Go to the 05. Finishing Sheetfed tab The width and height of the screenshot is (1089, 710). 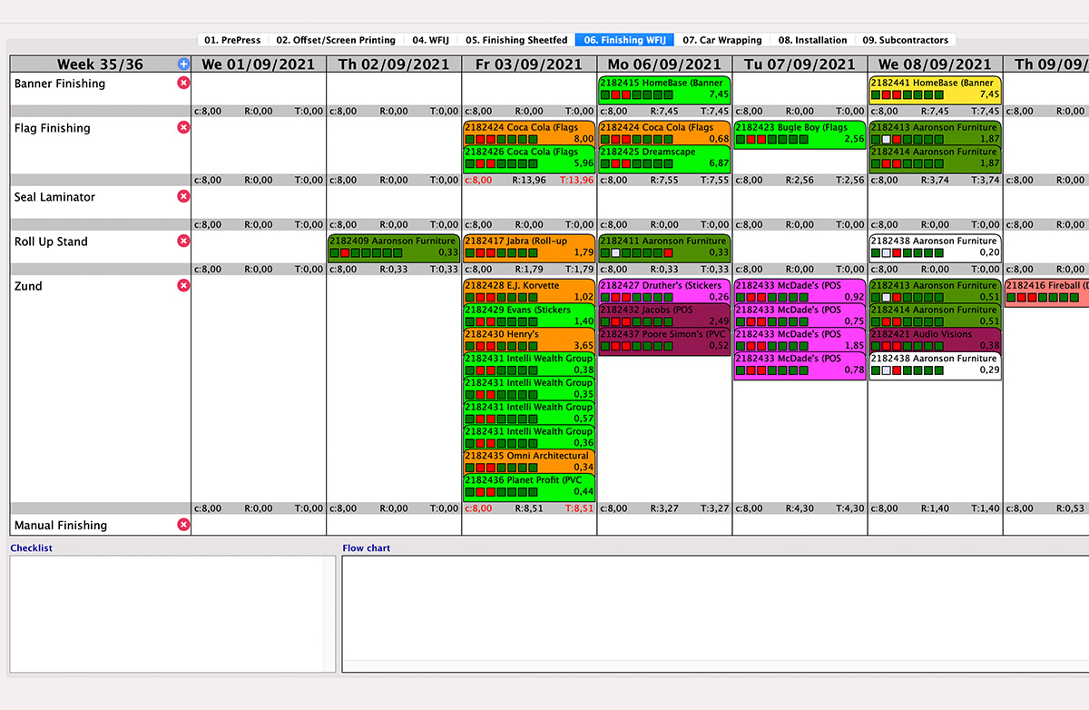pos(516,40)
